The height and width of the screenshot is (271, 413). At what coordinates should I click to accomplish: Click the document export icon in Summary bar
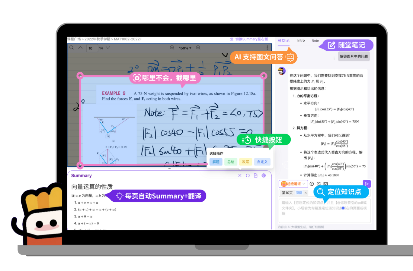(x=256, y=175)
